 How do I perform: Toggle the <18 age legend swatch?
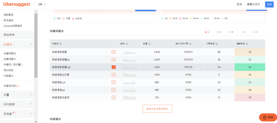pyautogui.click(x=162, y=19)
